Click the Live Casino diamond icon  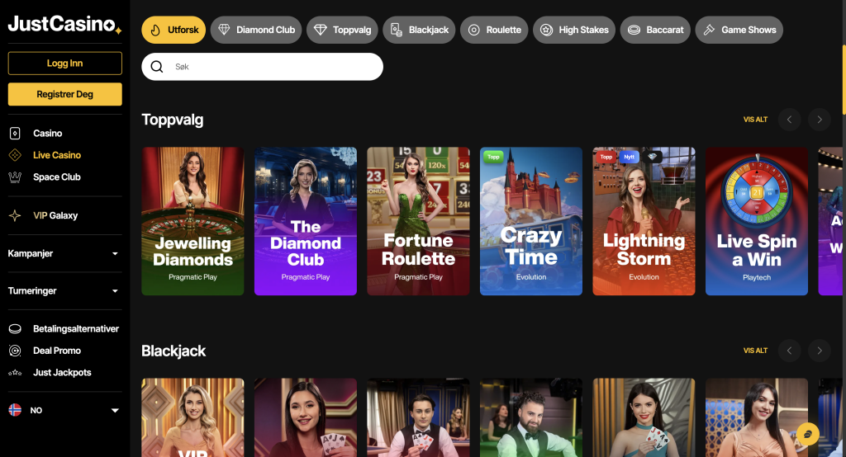click(x=15, y=155)
